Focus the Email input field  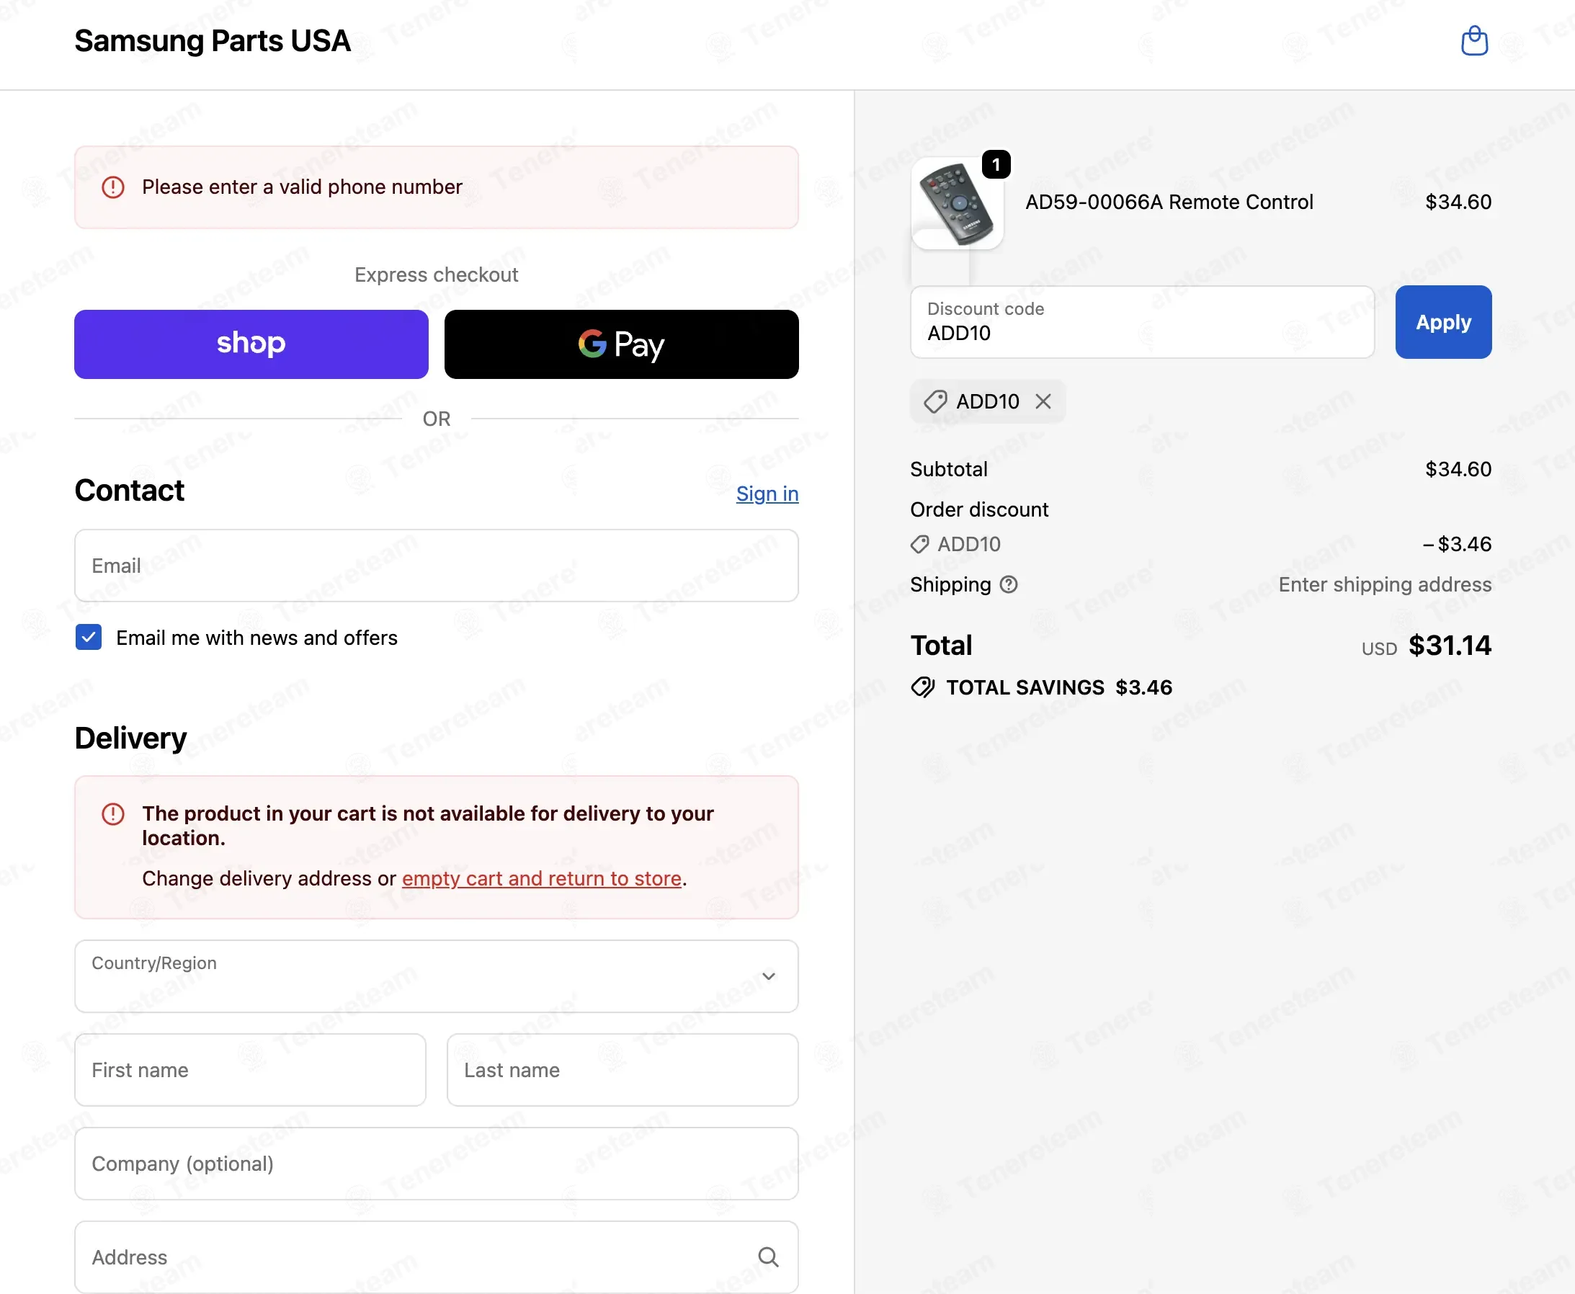436,566
